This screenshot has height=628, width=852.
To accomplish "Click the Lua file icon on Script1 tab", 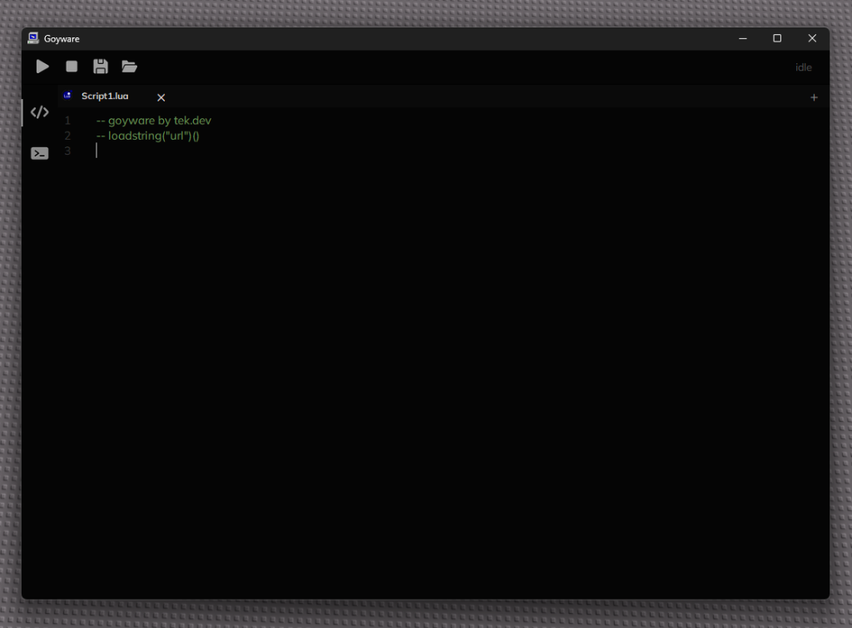I will [x=67, y=96].
